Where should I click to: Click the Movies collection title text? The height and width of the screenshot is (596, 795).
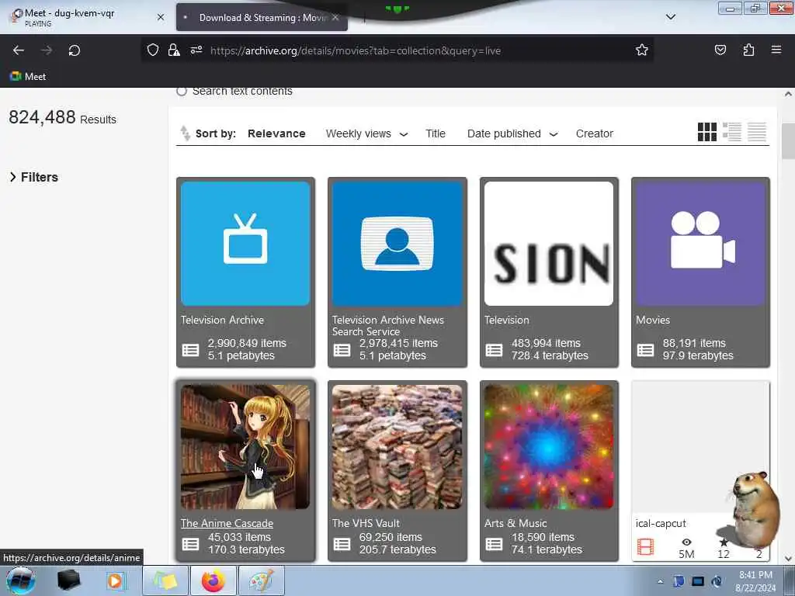[x=652, y=320]
